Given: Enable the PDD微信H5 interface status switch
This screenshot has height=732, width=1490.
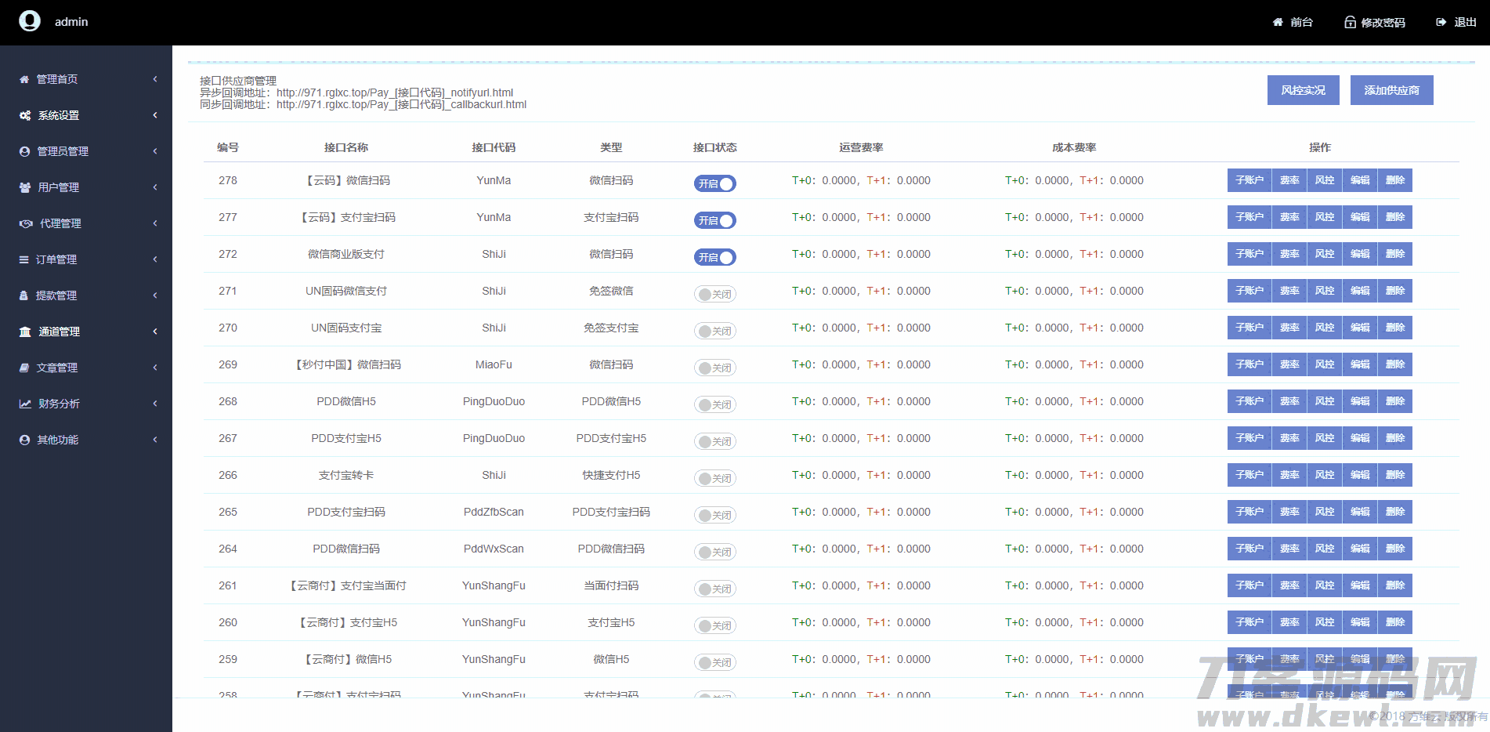Looking at the screenshot, I should point(714,404).
